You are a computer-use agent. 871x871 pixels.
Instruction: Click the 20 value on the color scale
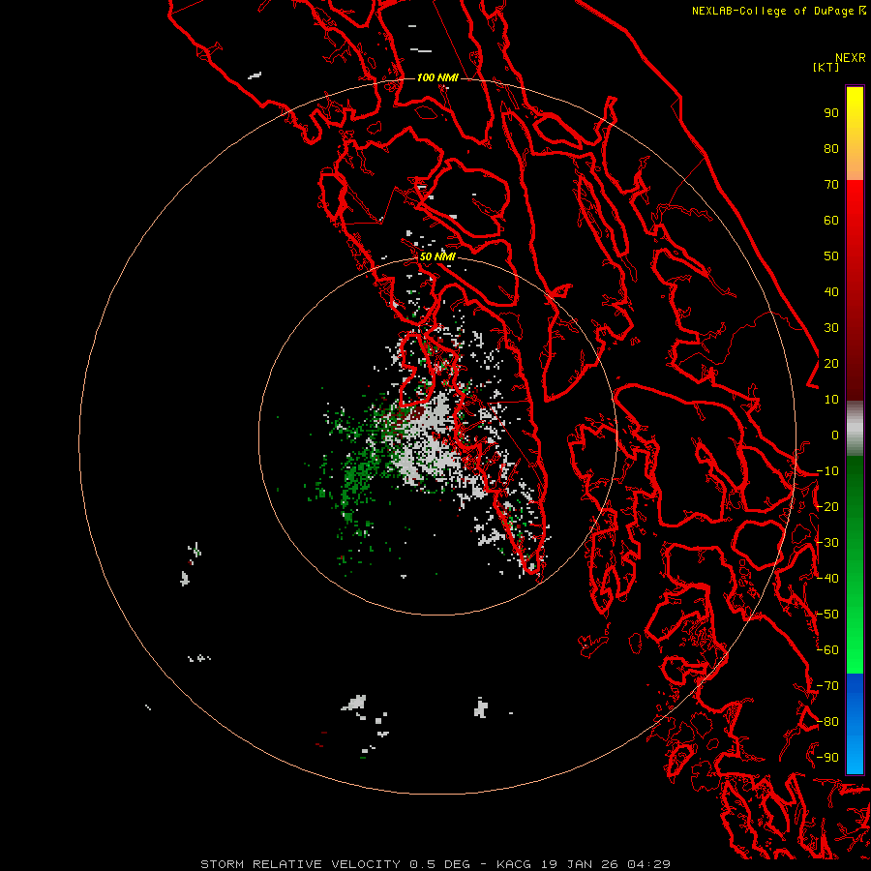(x=831, y=363)
